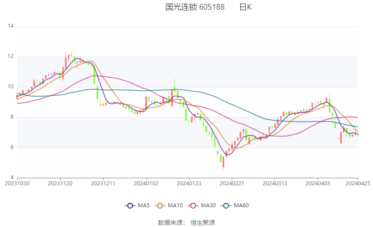Viewport: 373px width, 227px height.
Task: Click the chart title 国光连锁 605188
Action: (x=195, y=7)
